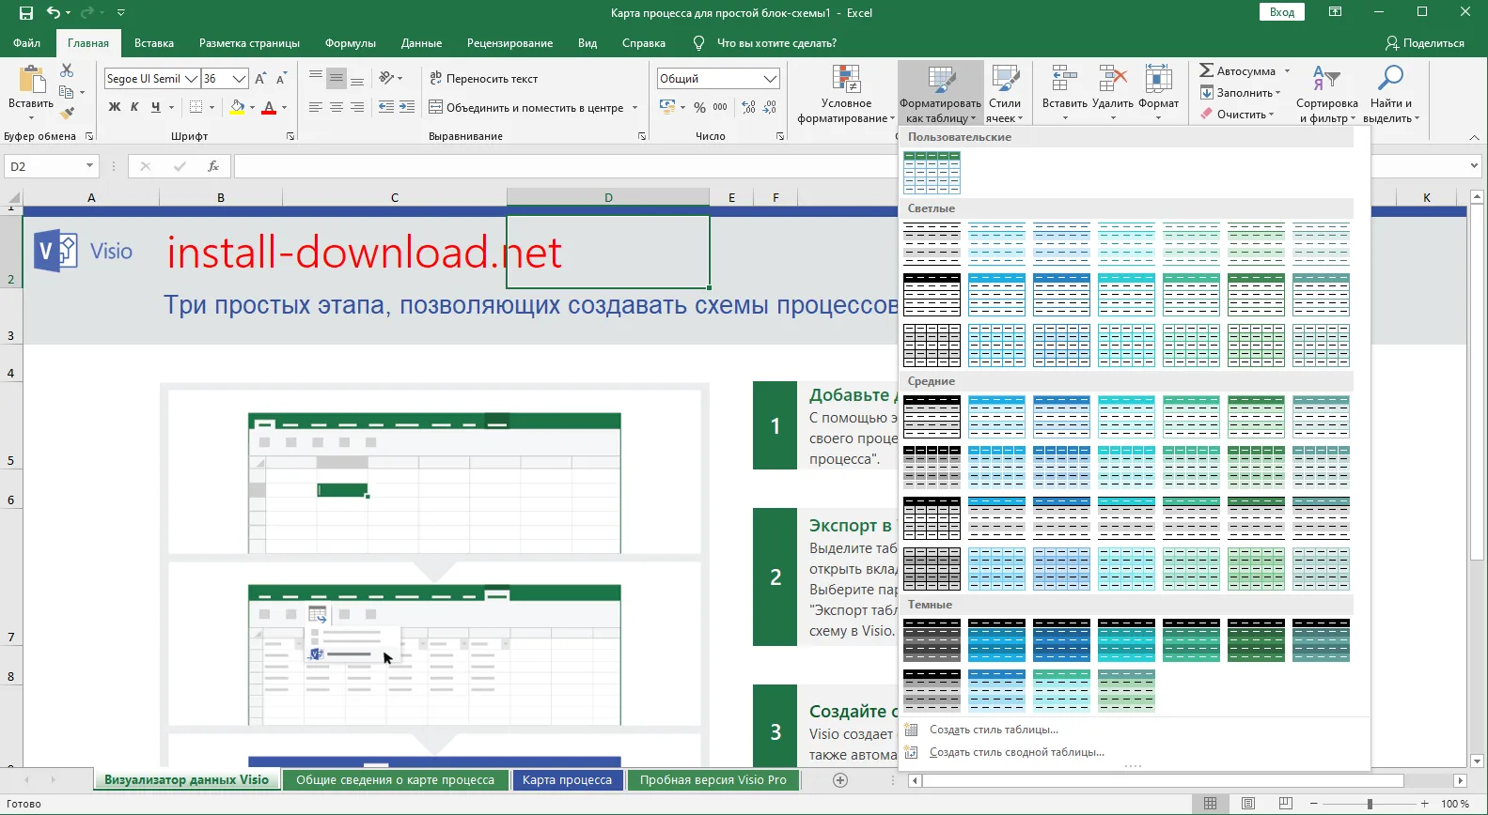Click the AutoSum sigma icon
Image resolution: width=1488 pixels, height=815 pixels.
point(1207,71)
